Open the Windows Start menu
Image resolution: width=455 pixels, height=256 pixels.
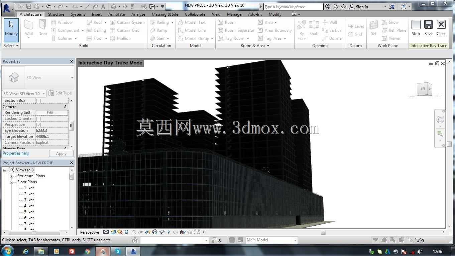[8, 251]
